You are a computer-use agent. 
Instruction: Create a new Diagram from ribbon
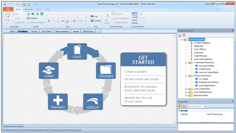click(32, 18)
